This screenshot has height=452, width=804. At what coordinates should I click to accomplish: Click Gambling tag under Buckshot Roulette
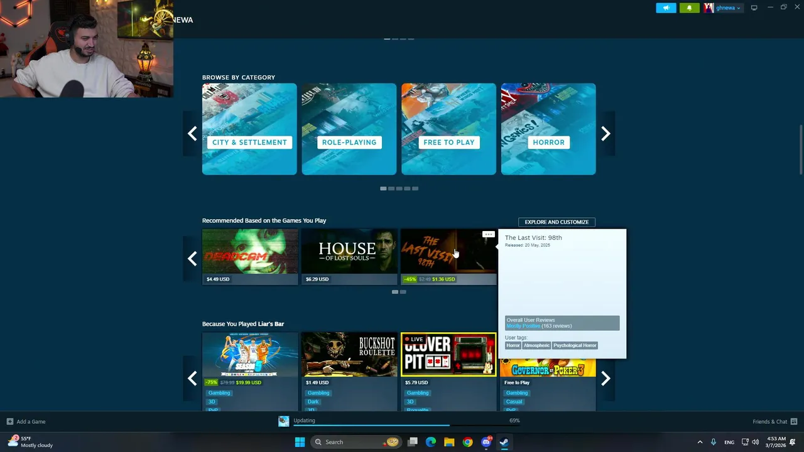tap(318, 393)
